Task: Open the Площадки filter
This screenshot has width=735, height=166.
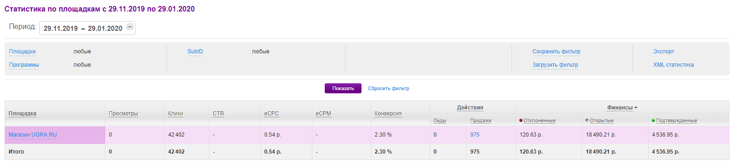Action: [x=22, y=52]
